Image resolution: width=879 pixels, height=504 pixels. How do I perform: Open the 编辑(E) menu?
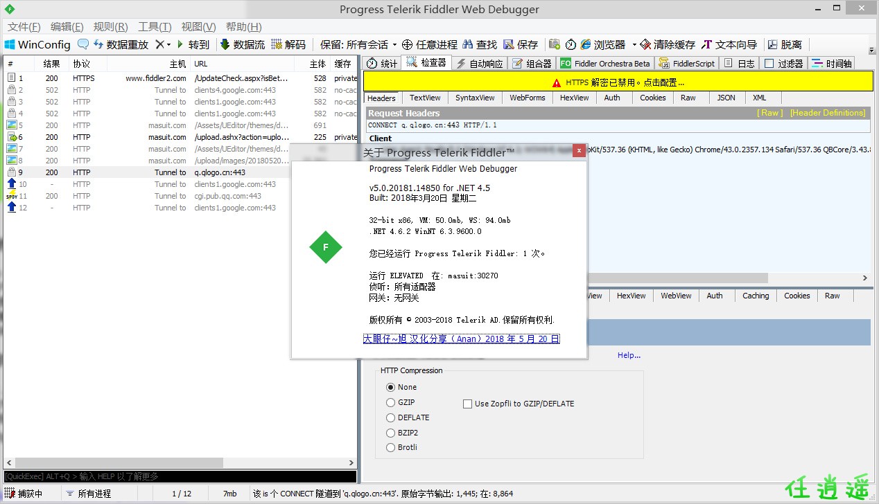tap(67, 26)
